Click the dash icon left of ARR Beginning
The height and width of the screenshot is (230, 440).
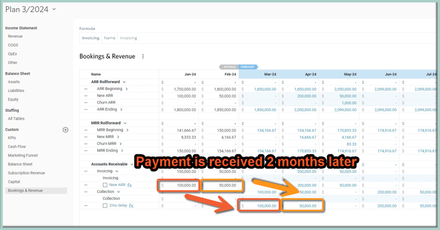(86, 89)
